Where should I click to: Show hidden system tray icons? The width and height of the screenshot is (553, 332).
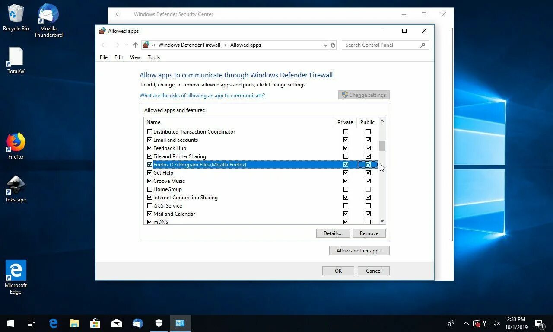tap(466, 323)
